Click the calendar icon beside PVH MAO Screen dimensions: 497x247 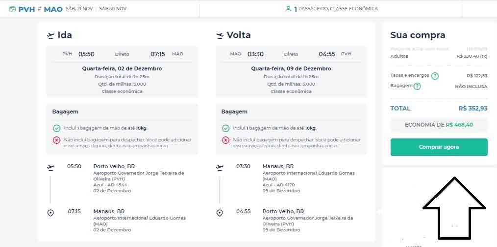[12, 9]
